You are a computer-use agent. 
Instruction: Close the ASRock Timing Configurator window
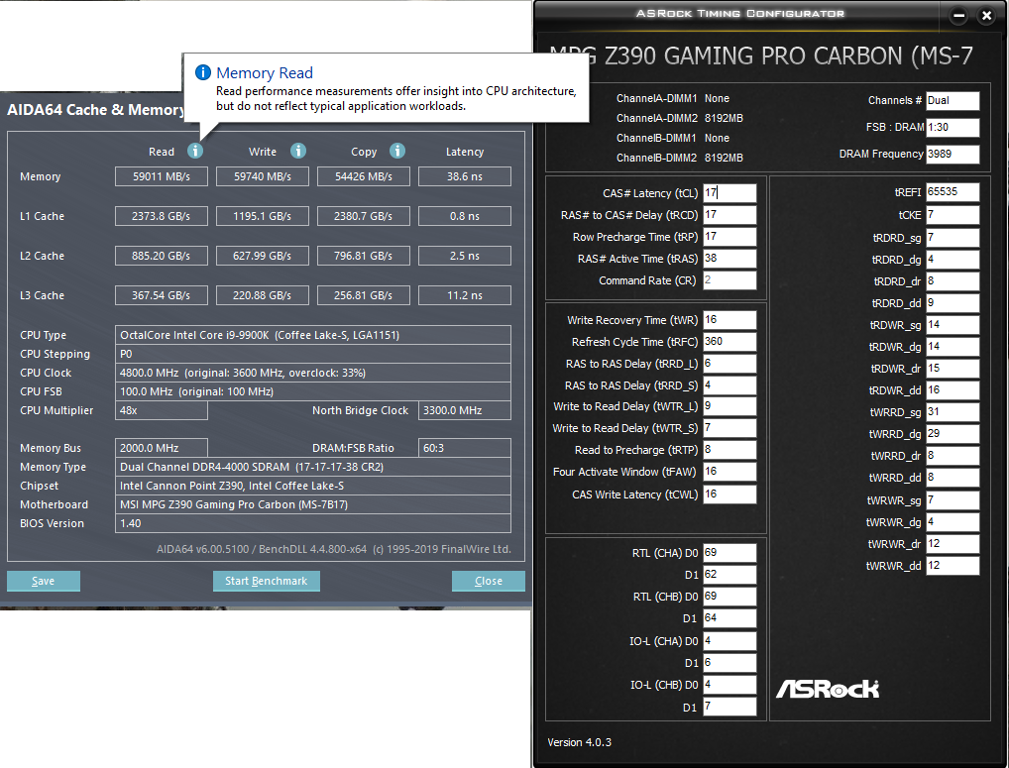click(986, 16)
